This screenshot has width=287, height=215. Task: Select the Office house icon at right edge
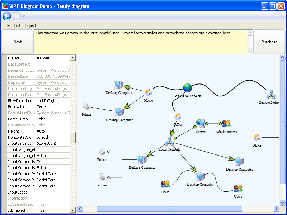click(257, 137)
